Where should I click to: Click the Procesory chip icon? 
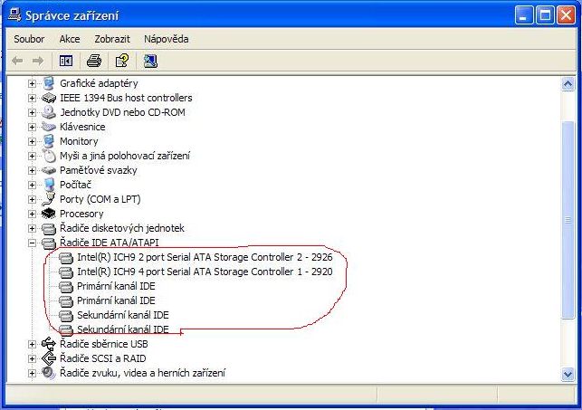49,214
